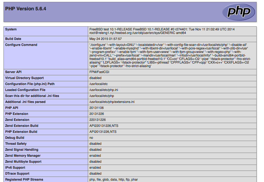Click 'Virtual Directory Support' label
Screen dimensions: 264x182
point(24,78)
